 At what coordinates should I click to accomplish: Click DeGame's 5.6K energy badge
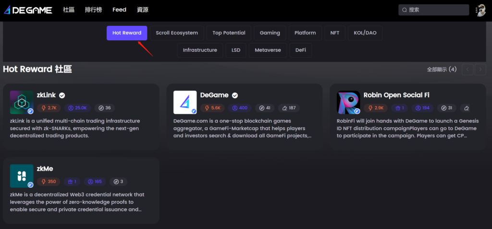point(212,108)
